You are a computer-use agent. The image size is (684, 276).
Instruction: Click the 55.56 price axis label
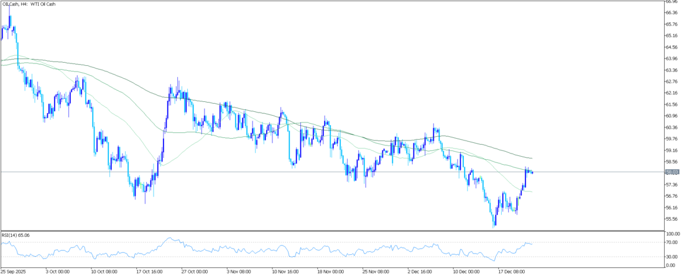[671, 219]
